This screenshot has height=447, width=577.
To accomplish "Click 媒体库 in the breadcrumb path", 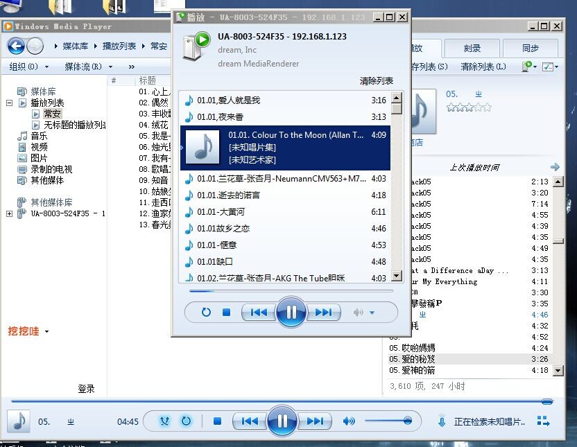I will [76, 46].
